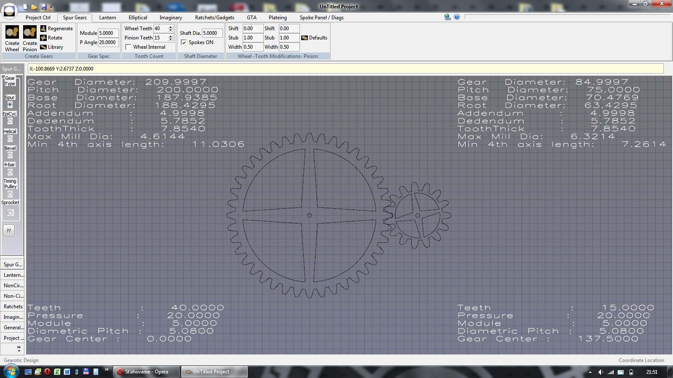Image resolution: width=673 pixels, height=378 pixels.
Task: Click the Opera icon in taskbar quick launch
Action: pos(47,372)
